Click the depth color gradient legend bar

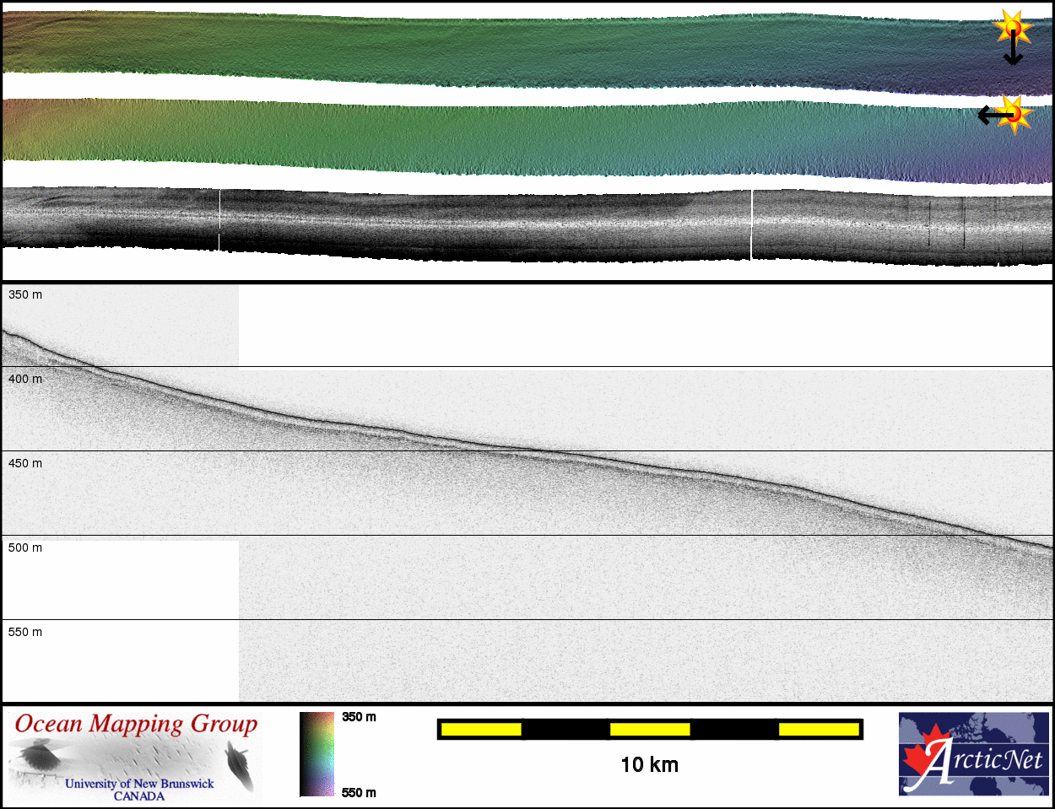tap(316, 753)
